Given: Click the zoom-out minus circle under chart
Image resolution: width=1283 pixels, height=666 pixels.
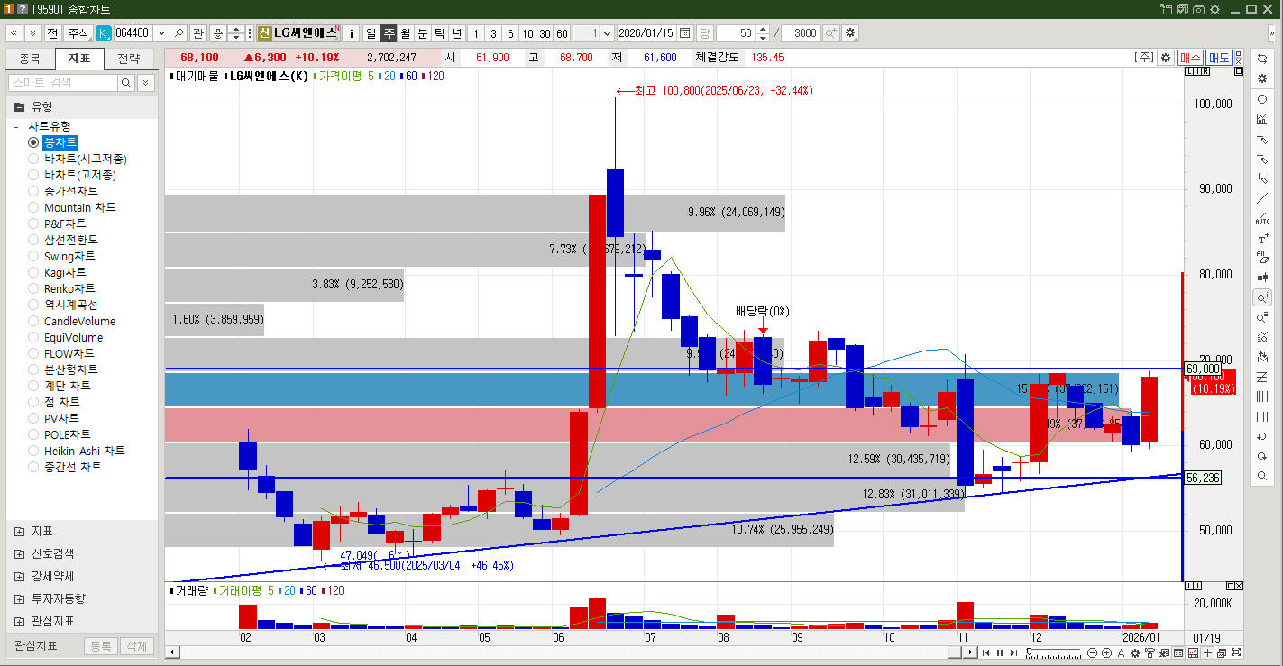Looking at the screenshot, I should point(1093,652).
